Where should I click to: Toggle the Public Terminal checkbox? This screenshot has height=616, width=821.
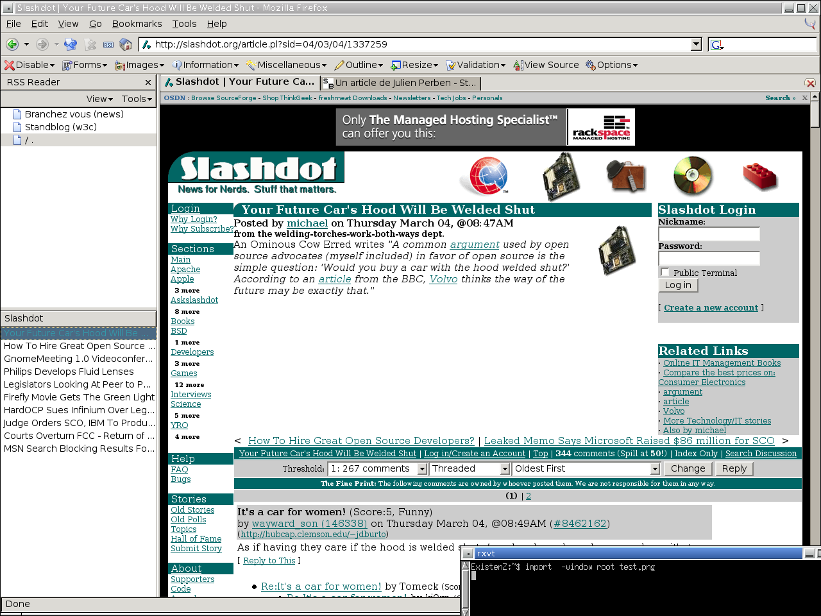664,272
